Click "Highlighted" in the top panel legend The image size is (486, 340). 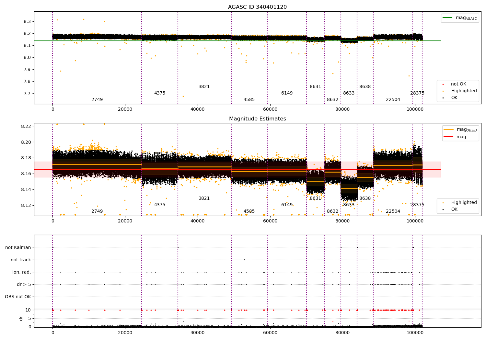click(464, 91)
